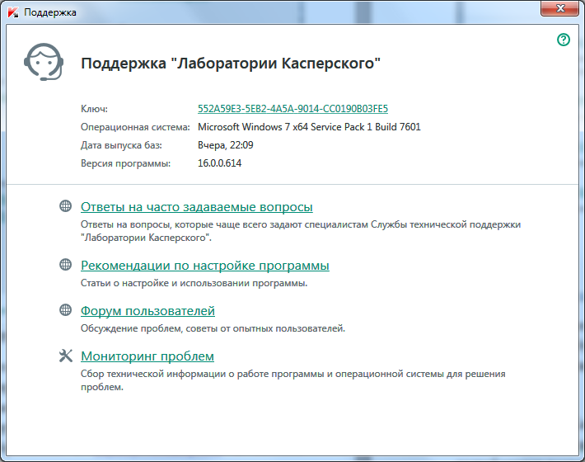Click the Версия программы: label
585x462 pixels.
pyautogui.click(x=125, y=163)
